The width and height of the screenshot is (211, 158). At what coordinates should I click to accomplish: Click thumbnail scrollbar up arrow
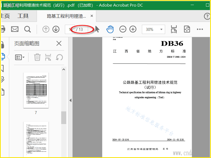click(64, 70)
